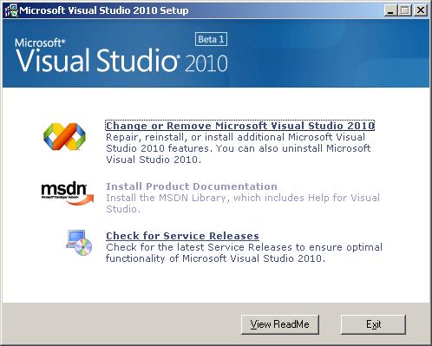The height and width of the screenshot is (346, 432).
Task: Open Change or Remove Microsoft Visual Studio 2010
Action: coord(240,126)
